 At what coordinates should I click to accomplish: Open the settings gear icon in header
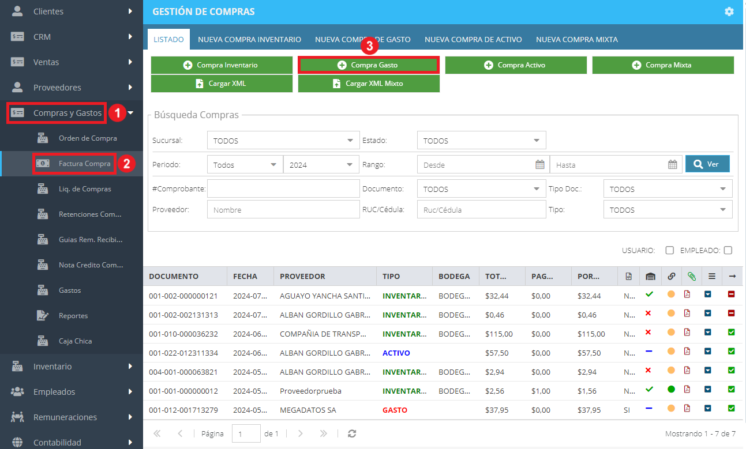[x=729, y=12]
